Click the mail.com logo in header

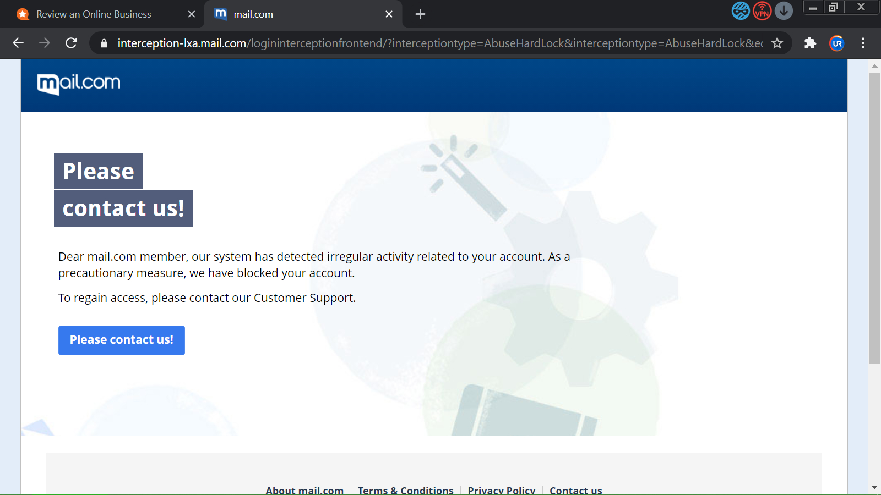(79, 84)
